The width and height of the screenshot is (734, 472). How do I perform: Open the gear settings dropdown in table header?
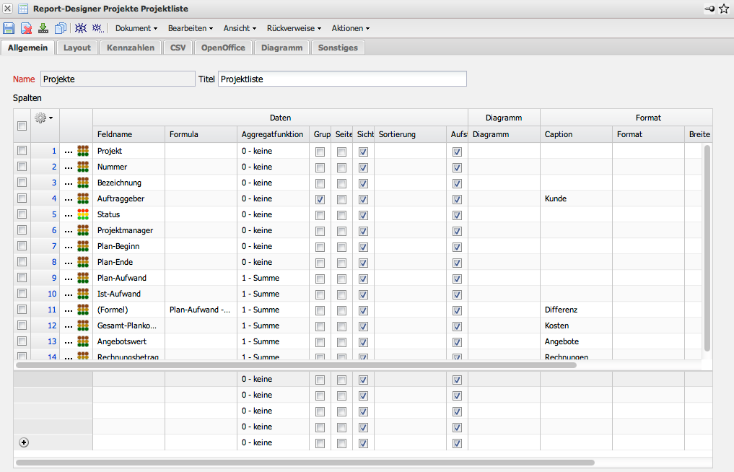(x=44, y=118)
